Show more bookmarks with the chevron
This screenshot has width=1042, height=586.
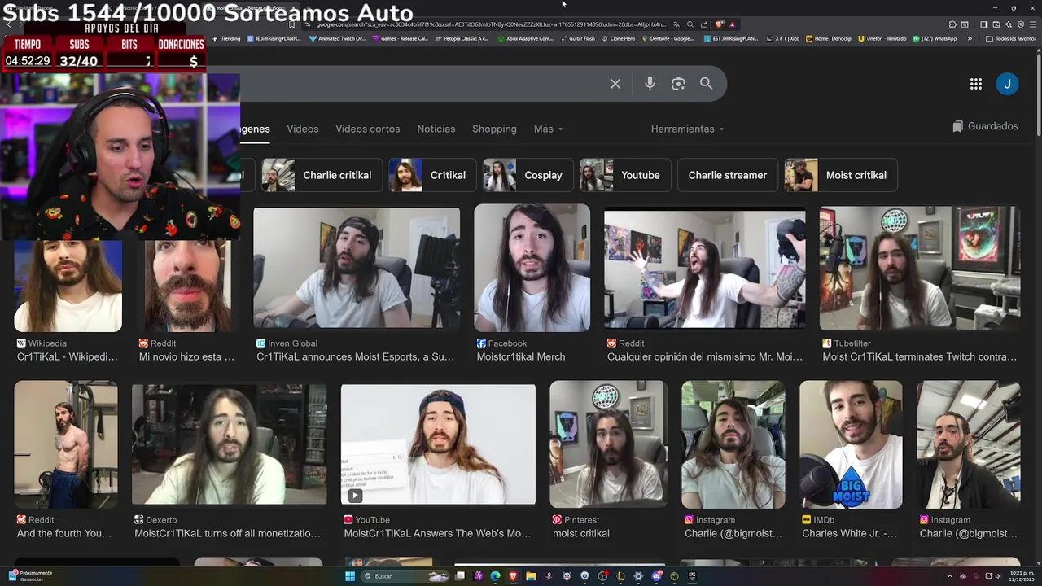click(x=970, y=38)
